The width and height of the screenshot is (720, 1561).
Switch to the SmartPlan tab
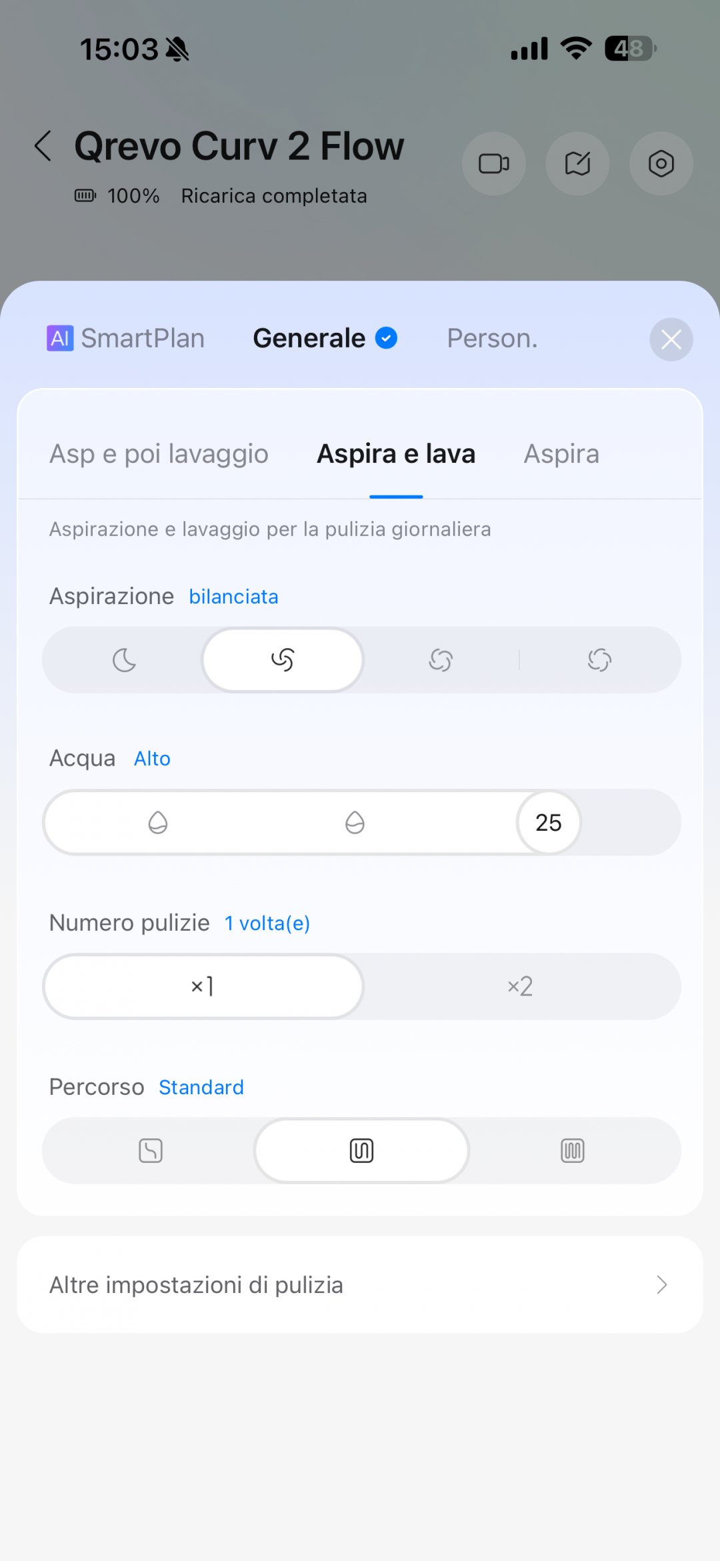point(126,339)
